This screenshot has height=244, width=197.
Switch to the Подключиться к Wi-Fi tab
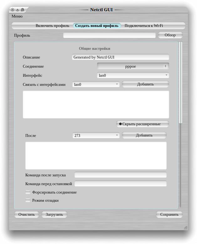144,26
